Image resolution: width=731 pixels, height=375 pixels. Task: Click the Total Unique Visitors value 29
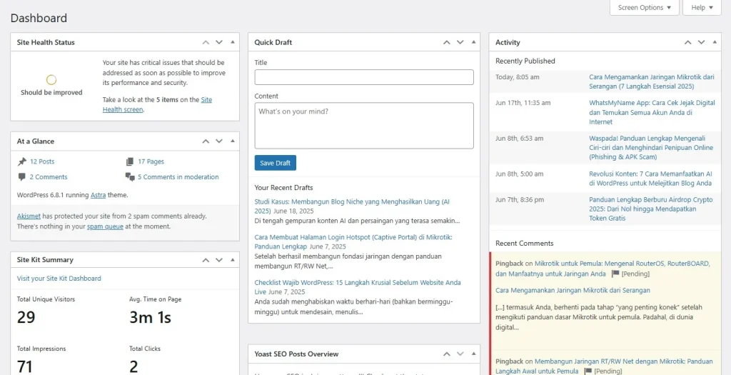point(26,318)
